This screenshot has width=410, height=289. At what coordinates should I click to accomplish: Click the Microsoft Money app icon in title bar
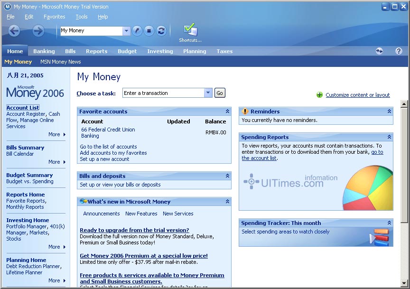pyautogui.click(x=7, y=7)
